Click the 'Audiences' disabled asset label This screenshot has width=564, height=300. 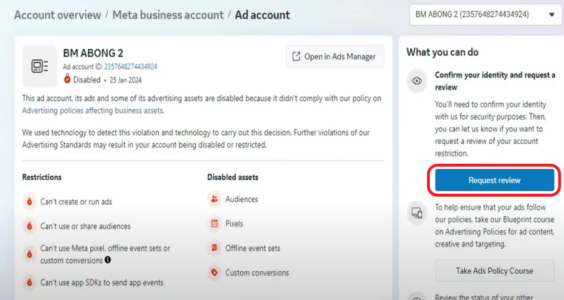click(x=242, y=199)
